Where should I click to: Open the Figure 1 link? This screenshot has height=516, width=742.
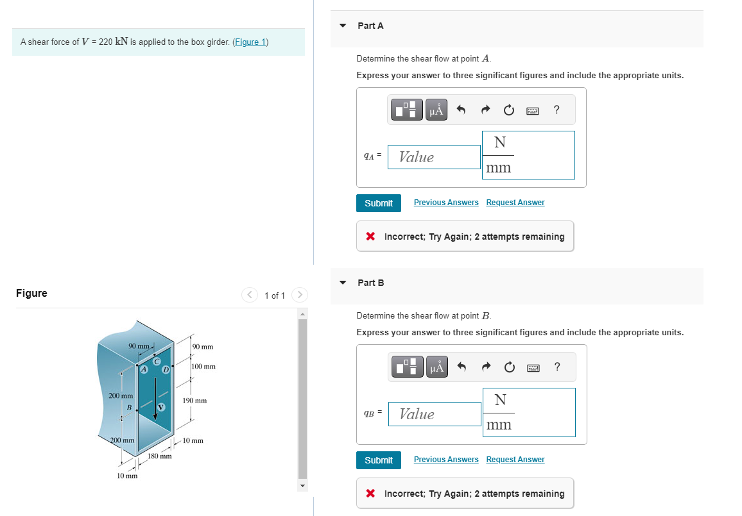[x=250, y=42]
